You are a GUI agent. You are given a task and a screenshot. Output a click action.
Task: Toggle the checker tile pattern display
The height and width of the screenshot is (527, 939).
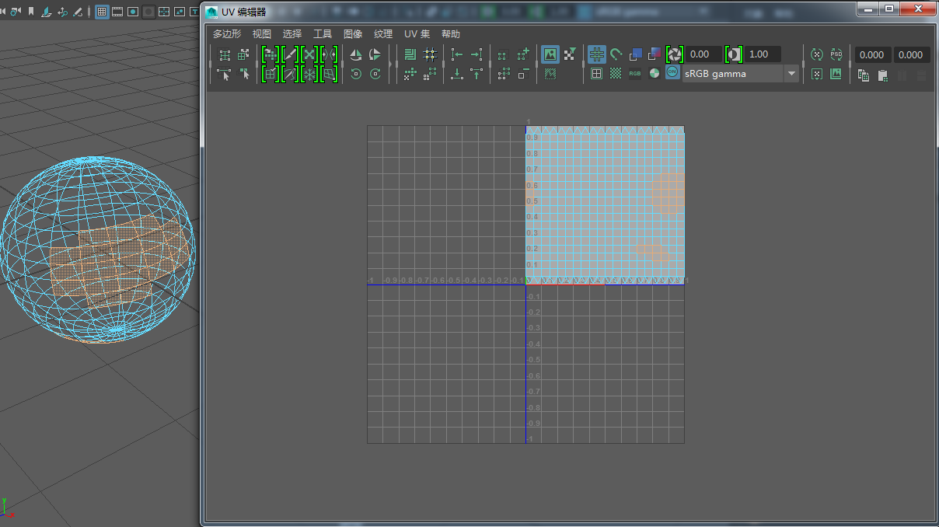coord(616,74)
